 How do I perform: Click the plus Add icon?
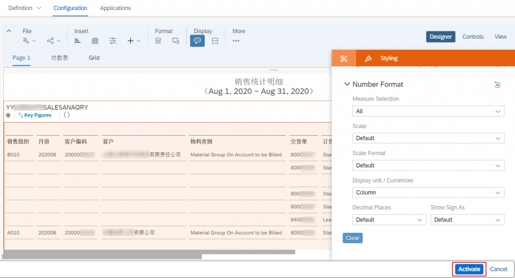pyautogui.click(x=130, y=41)
